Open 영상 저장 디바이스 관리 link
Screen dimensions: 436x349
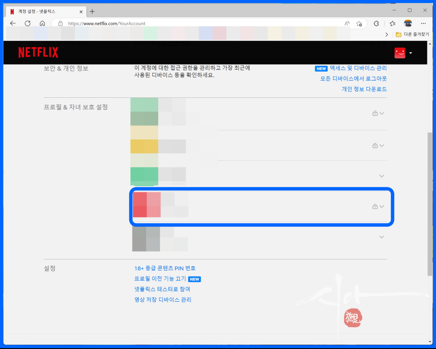(163, 300)
